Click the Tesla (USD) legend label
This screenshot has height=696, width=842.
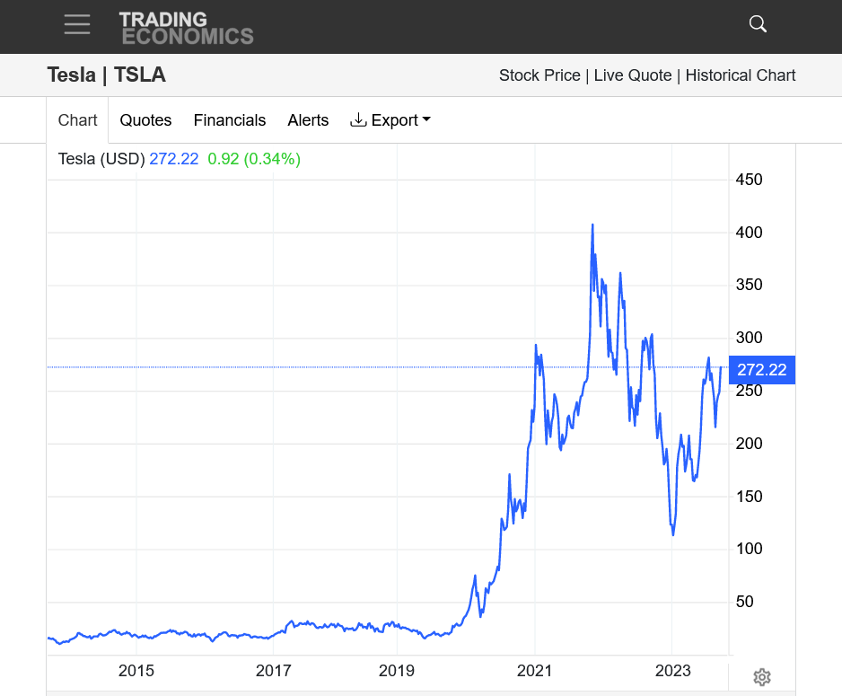[101, 159]
